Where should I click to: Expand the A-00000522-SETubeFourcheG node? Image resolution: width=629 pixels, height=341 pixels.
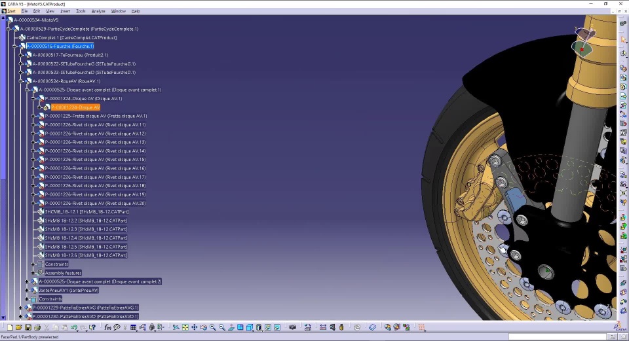21,63
